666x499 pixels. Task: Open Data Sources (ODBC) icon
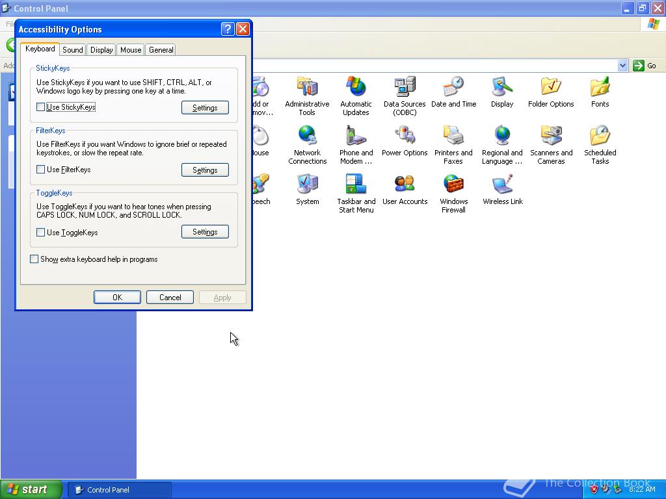tap(405, 87)
